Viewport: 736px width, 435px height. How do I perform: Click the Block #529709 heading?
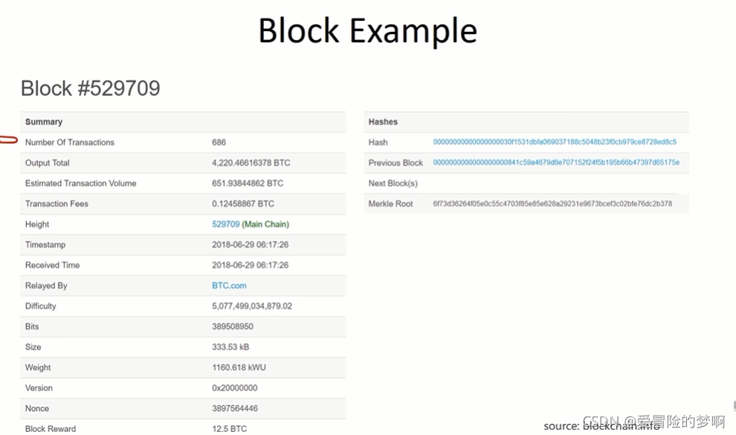pos(91,88)
